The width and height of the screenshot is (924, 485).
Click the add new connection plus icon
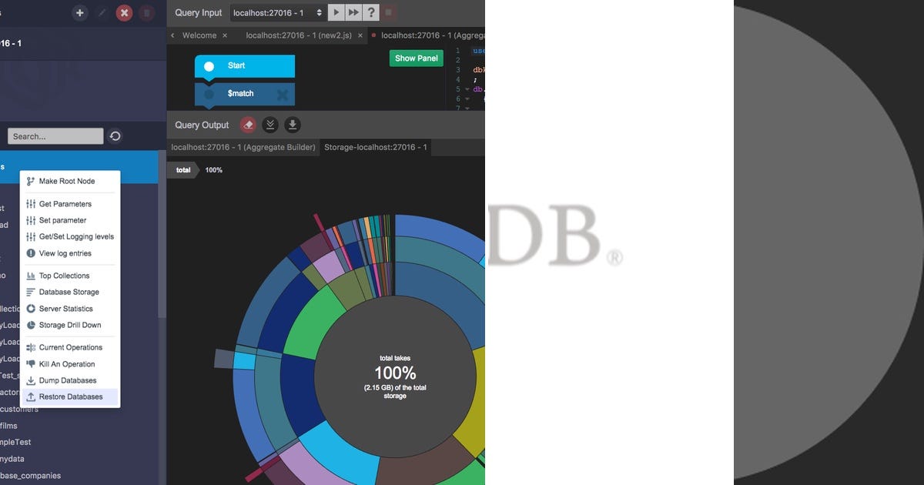(x=80, y=12)
